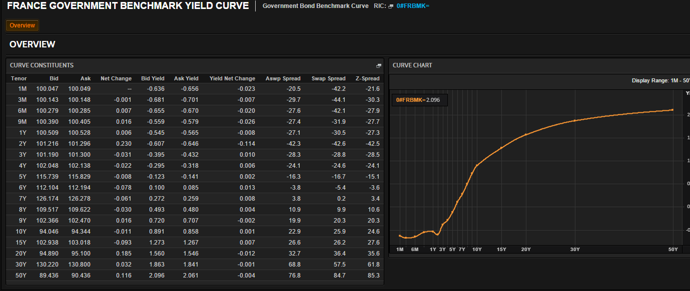
Task: Click swap spread -44.1 in 3M row
Action: (338, 100)
